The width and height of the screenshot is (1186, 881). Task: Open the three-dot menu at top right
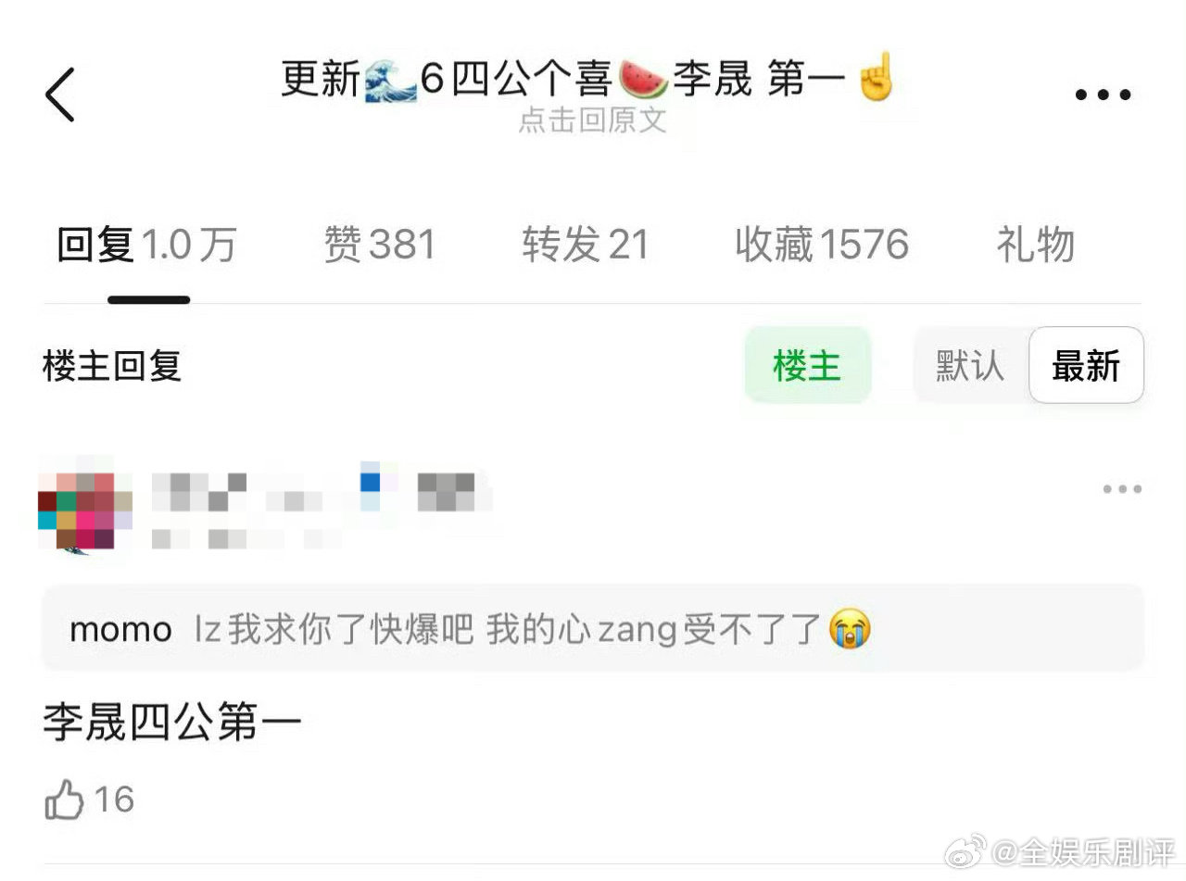click(x=1103, y=94)
